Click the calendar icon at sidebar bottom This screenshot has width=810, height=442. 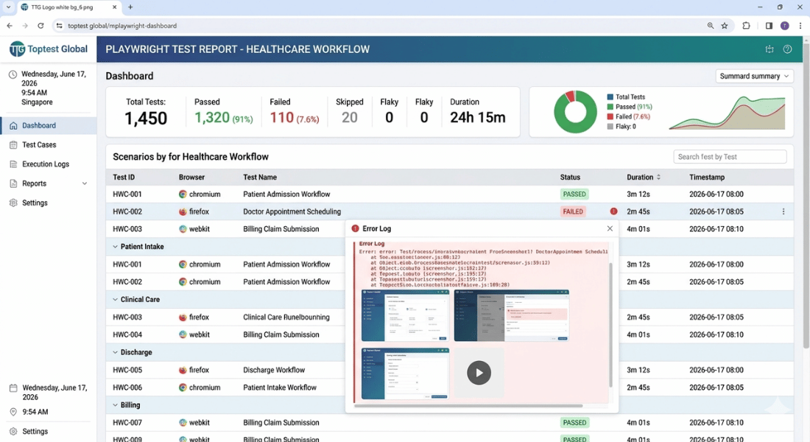click(13, 387)
